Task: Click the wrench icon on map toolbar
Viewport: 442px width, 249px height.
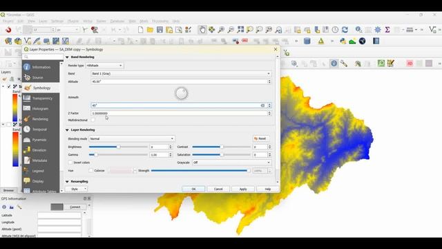Action: tap(344, 63)
